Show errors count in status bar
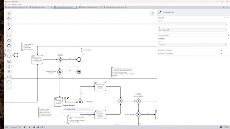Screen dimensions: 230x129 point(35,127)
